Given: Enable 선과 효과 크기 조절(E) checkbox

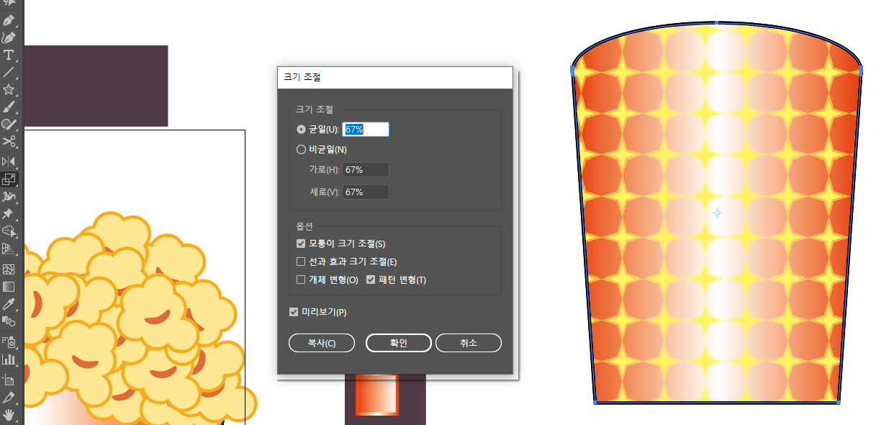Looking at the screenshot, I should tap(302, 261).
